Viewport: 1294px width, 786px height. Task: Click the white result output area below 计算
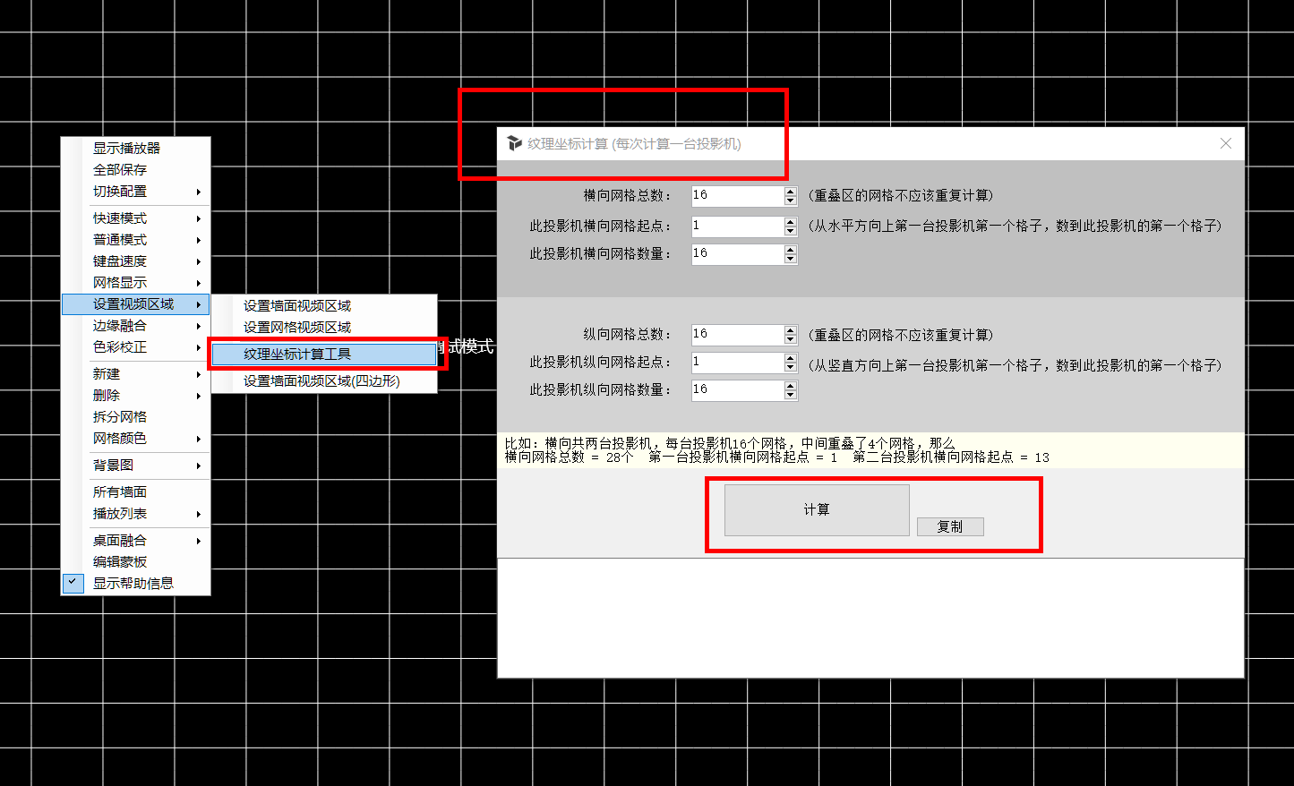pyautogui.click(x=870, y=618)
